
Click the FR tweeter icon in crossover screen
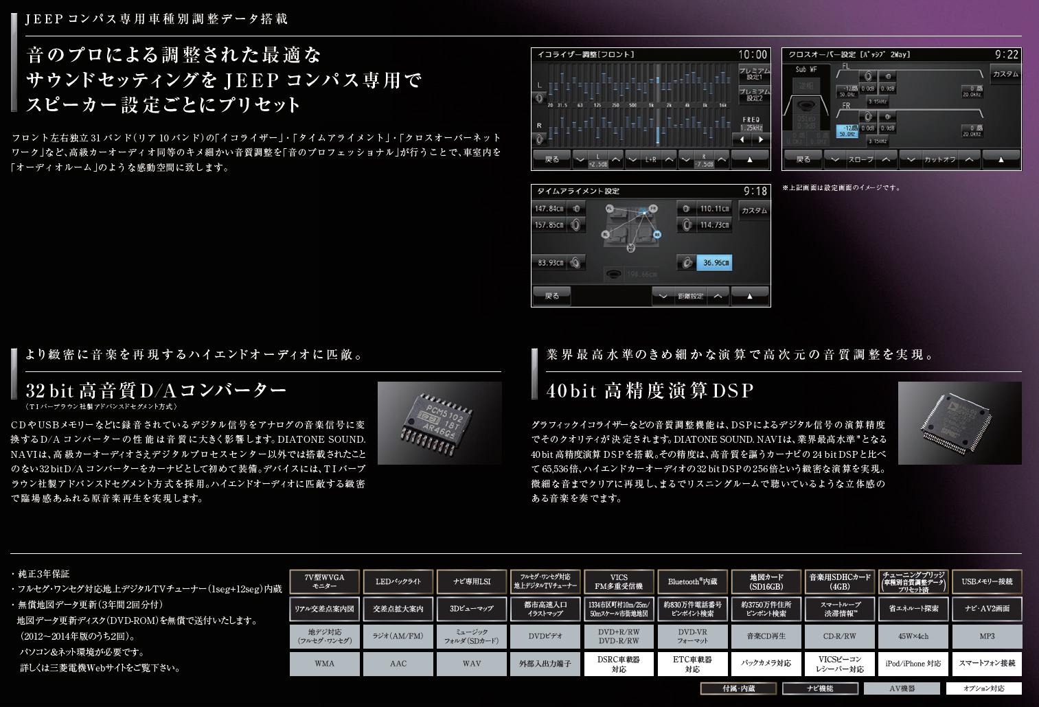(887, 117)
